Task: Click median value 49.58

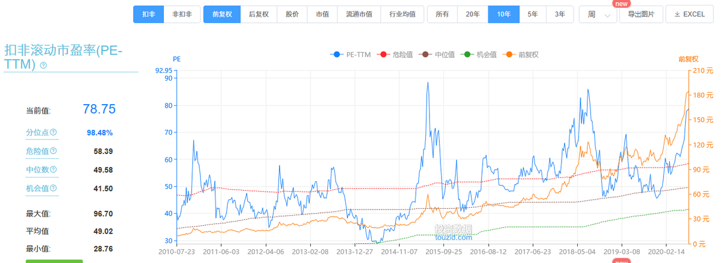Action: tap(104, 170)
